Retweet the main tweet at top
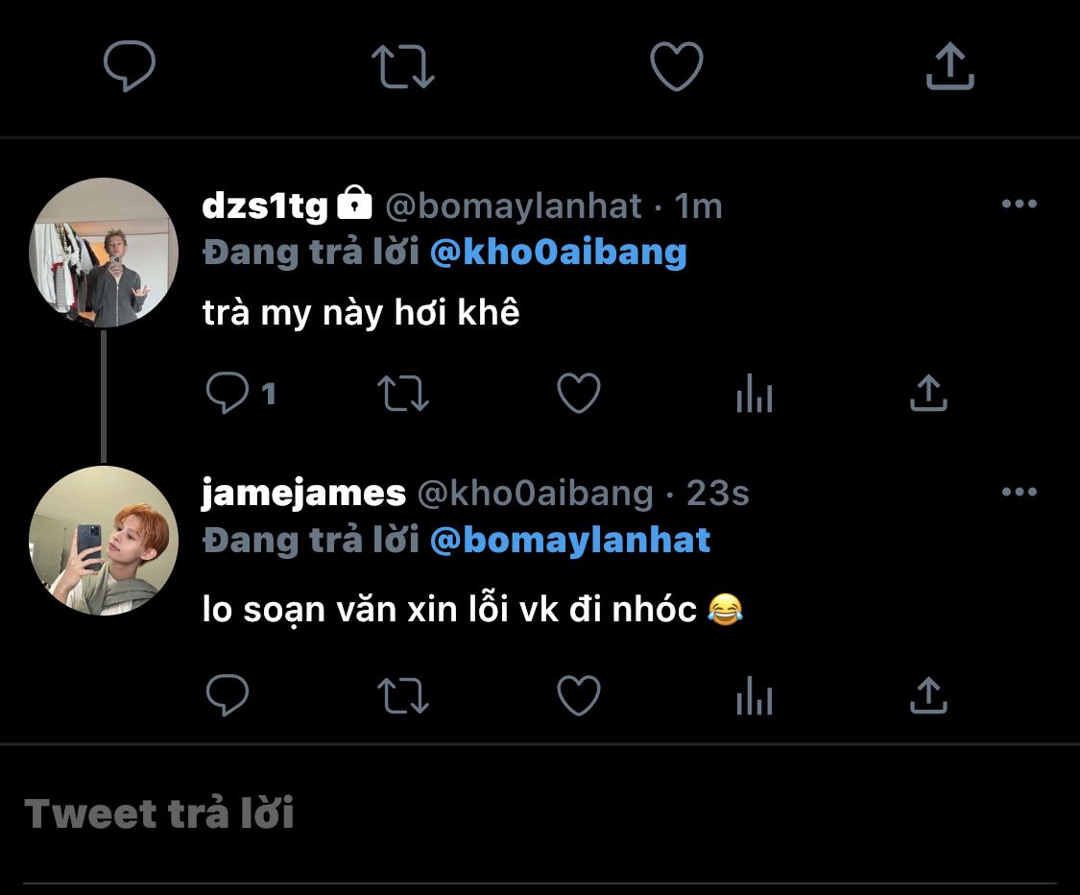The height and width of the screenshot is (895, 1080). point(403,68)
